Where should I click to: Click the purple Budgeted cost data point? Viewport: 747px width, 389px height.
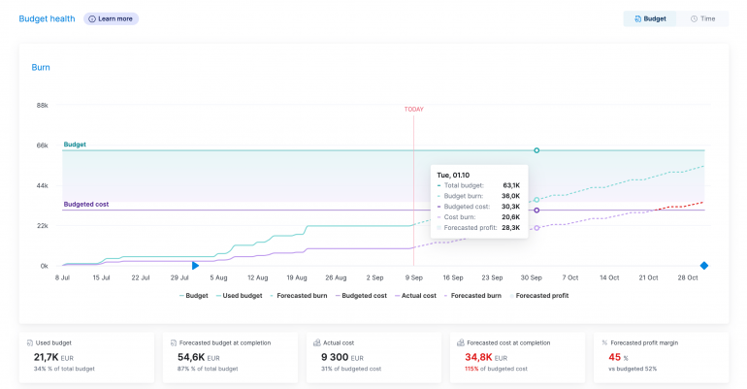(536, 210)
